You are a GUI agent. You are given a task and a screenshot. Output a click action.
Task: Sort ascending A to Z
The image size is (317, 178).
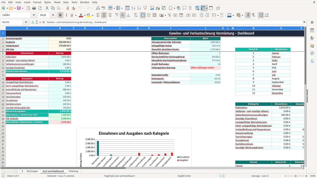133,8
